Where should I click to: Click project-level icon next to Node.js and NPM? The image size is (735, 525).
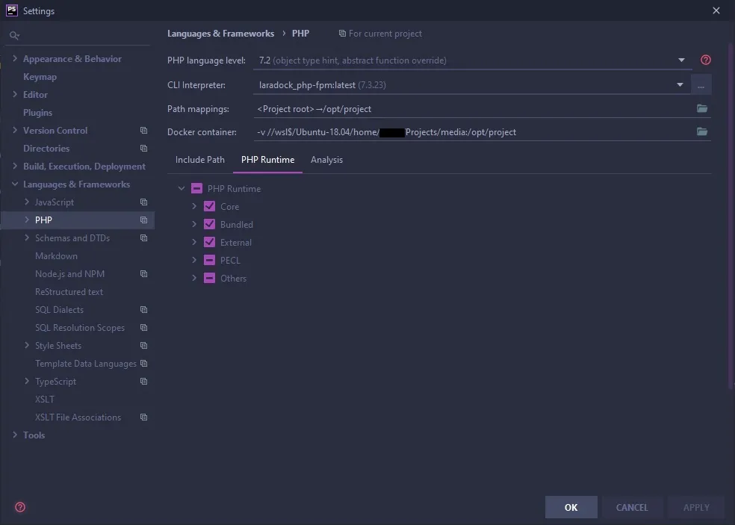[144, 274]
